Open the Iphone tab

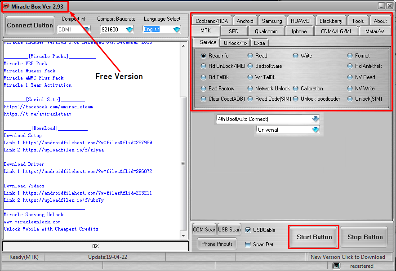tap(299, 31)
